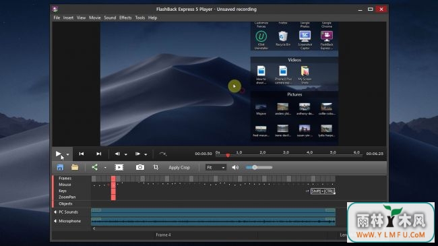Open the Insert menu
The image size is (438, 246).
68,18
